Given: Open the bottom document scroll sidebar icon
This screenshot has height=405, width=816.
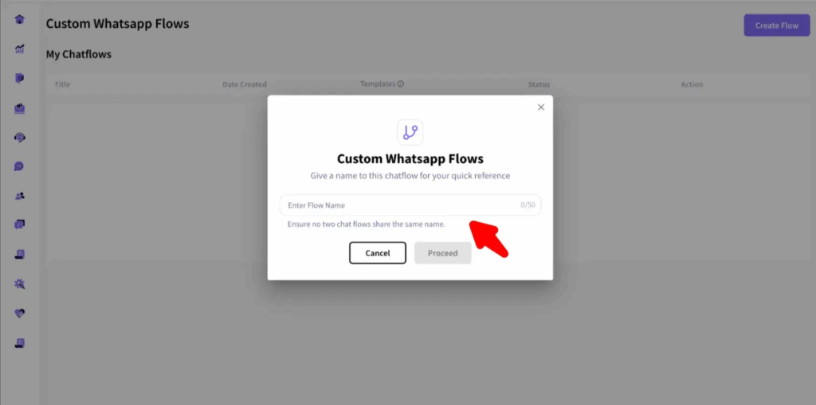Looking at the screenshot, I should tap(20, 343).
